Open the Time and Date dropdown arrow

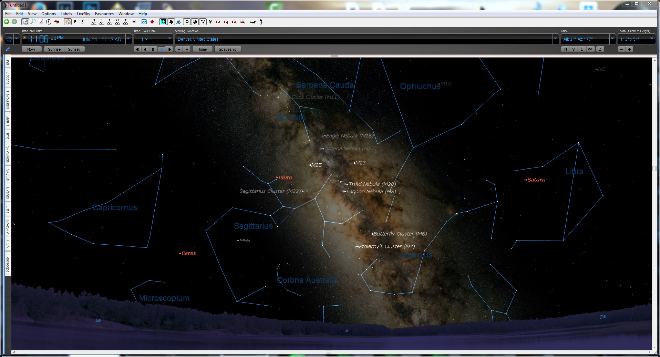click(128, 39)
